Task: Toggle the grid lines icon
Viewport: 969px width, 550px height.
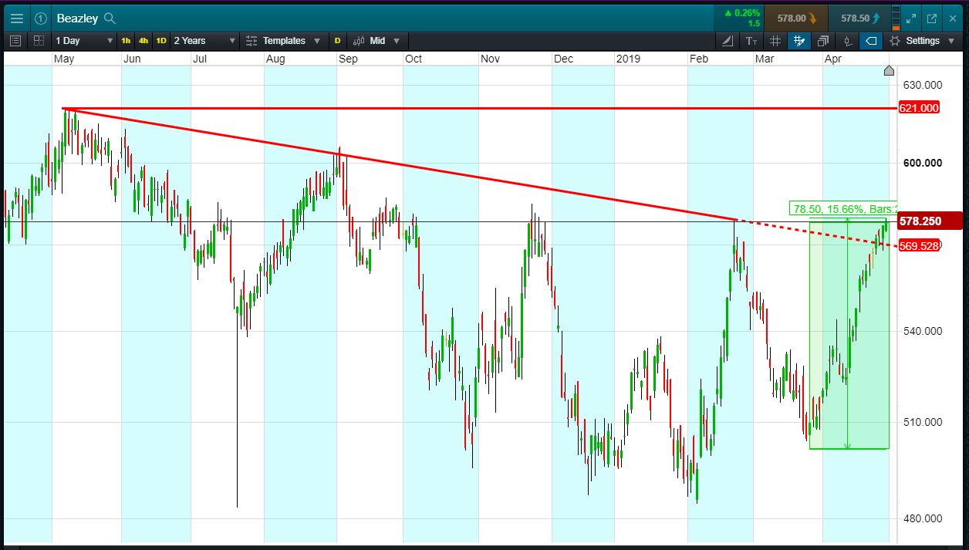Action: coord(775,40)
